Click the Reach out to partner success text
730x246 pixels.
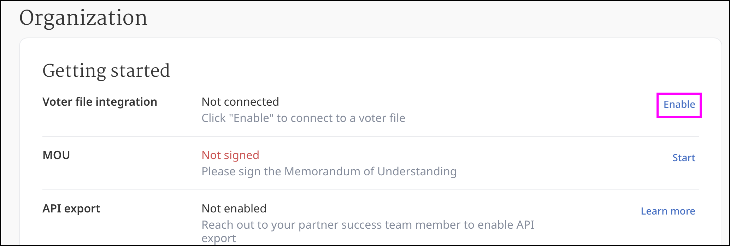367,225
